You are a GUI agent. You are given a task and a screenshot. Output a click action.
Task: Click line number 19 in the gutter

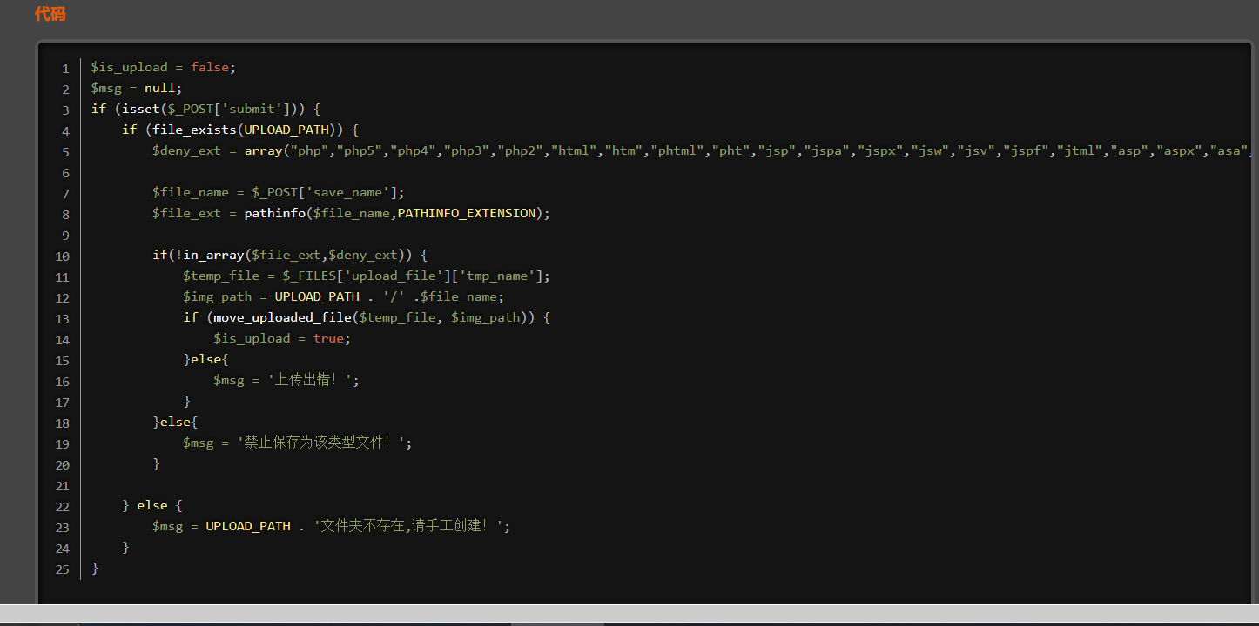click(62, 444)
